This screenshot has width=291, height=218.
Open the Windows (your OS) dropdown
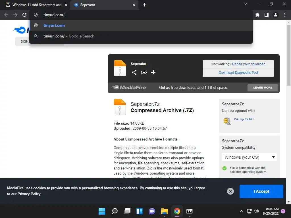[x=249, y=157]
